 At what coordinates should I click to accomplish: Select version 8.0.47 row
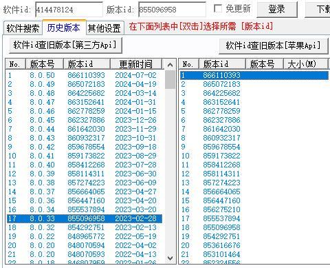tap(85, 102)
